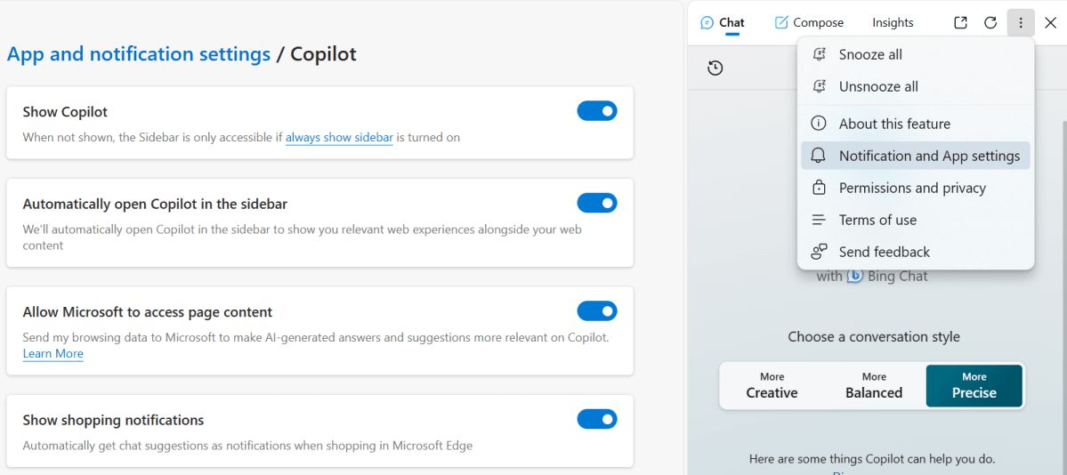Disable automatically open Copilot in sidebar
The height and width of the screenshot is (475, 1067).
(x=596, y=204)
